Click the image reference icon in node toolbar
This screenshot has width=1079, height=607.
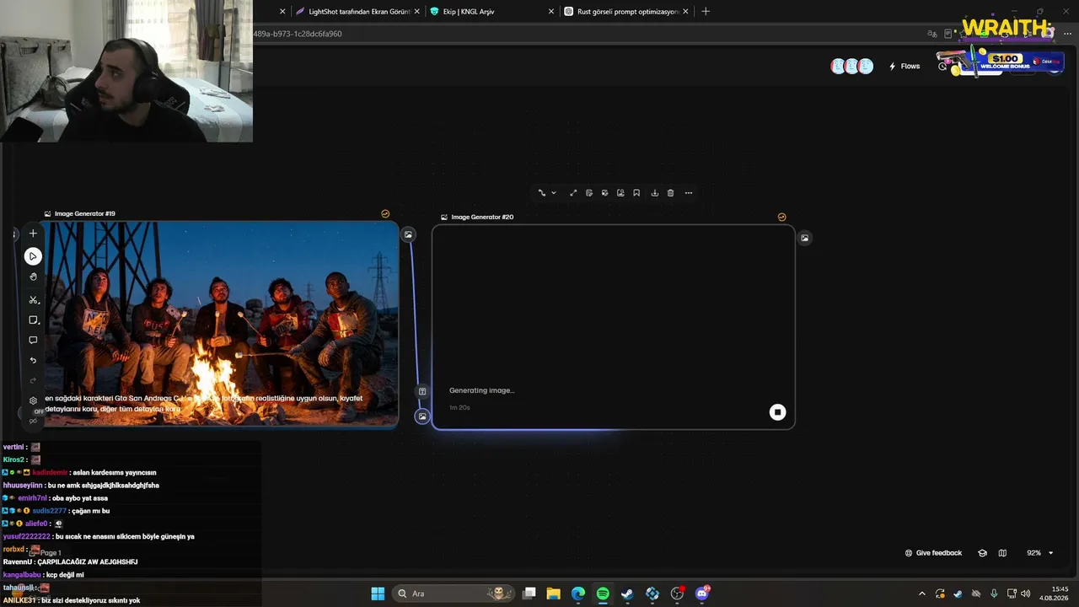point(620,193)
